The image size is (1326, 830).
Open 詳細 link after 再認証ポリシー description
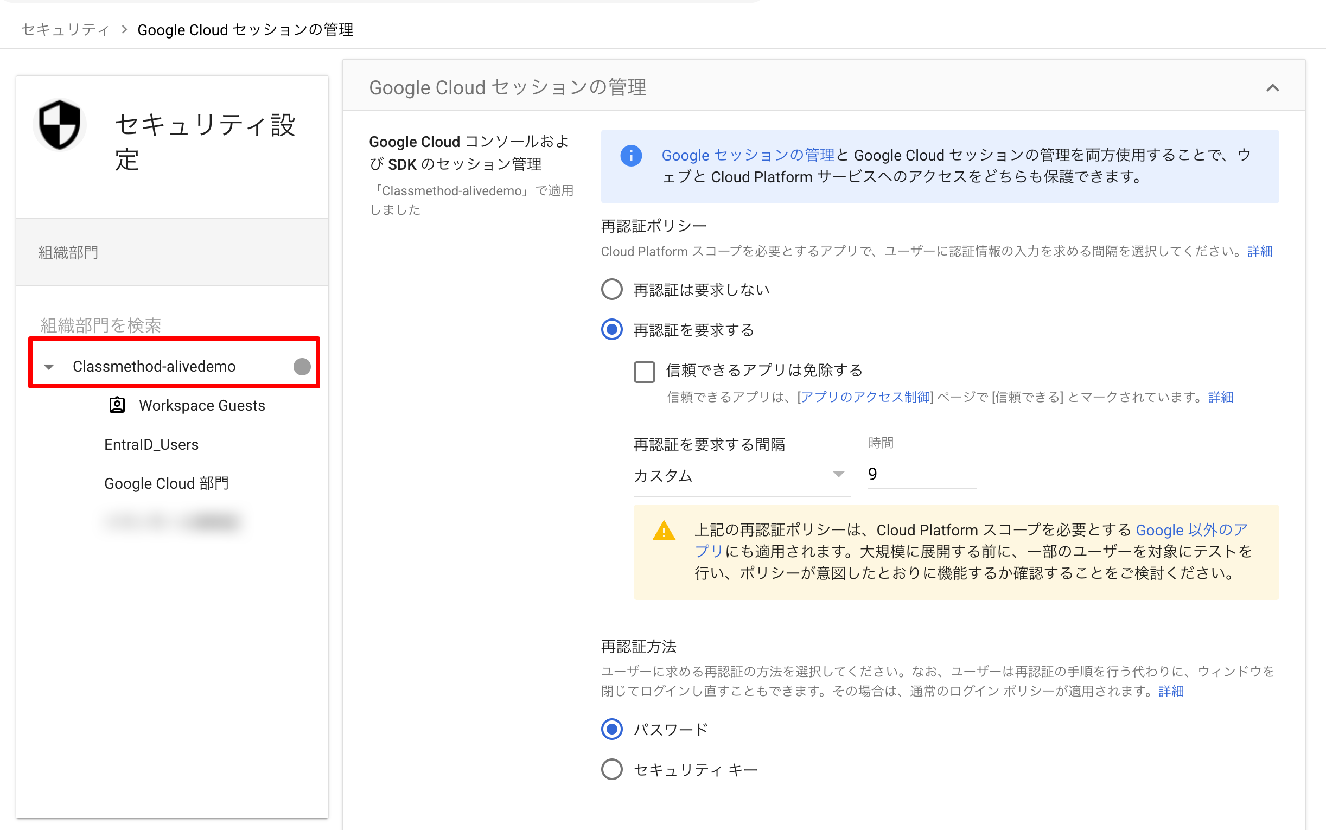coord(1260,251)
